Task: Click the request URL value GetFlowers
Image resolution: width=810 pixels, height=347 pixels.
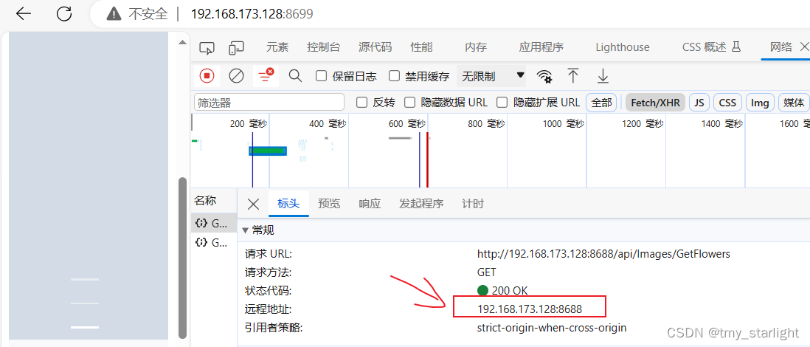Action: pyautogui.click(x=603, y=254)
